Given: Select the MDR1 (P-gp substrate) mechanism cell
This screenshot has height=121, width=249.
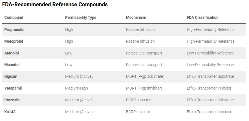Looking at the screenshot, I should pyautogui.click(x=145, y=76).
